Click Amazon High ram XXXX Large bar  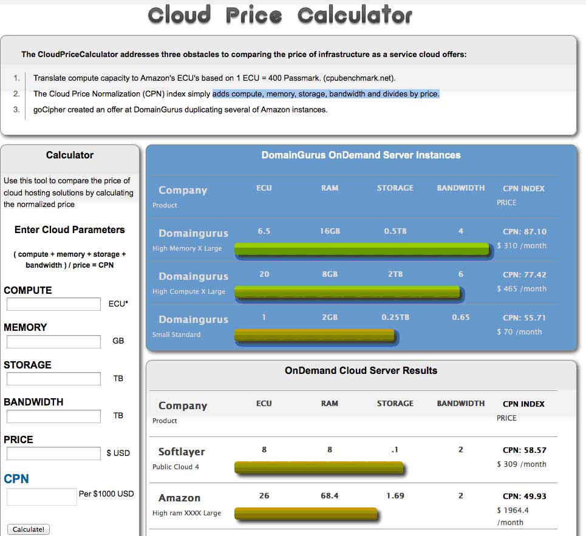[305, 514]
